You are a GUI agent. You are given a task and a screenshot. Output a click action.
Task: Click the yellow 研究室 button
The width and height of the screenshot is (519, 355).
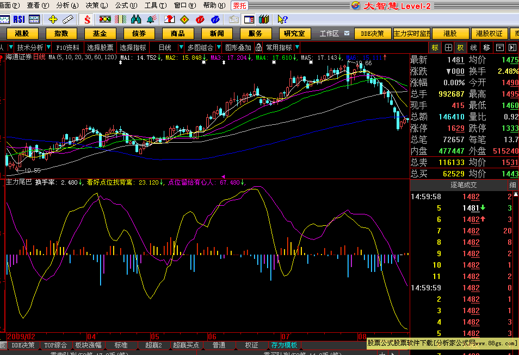294,34
